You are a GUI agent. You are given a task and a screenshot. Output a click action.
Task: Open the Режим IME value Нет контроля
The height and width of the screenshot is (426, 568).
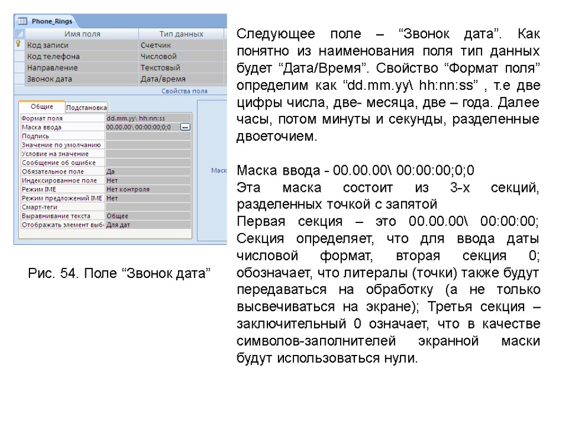click(148, 190)
